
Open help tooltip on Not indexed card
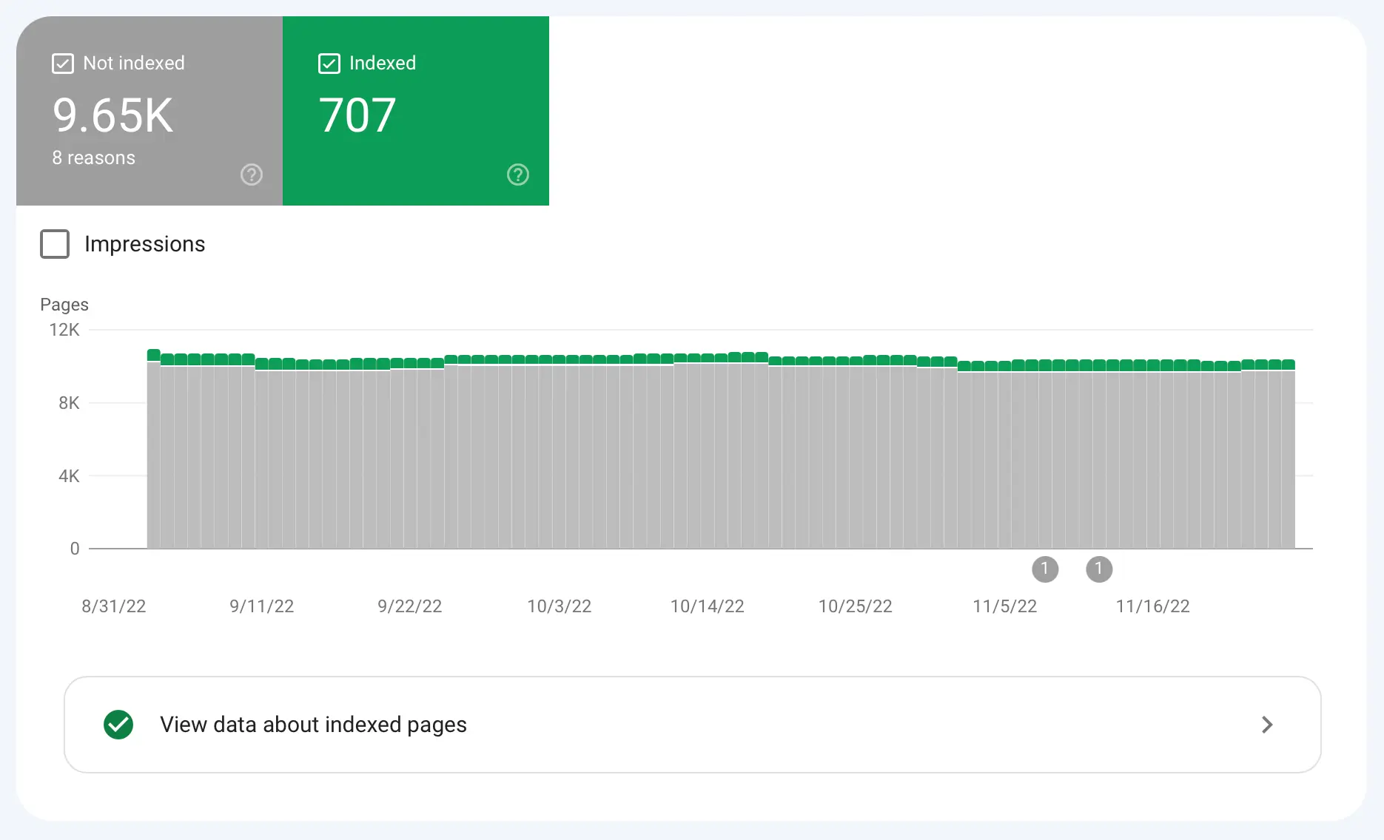pos(252,175)
